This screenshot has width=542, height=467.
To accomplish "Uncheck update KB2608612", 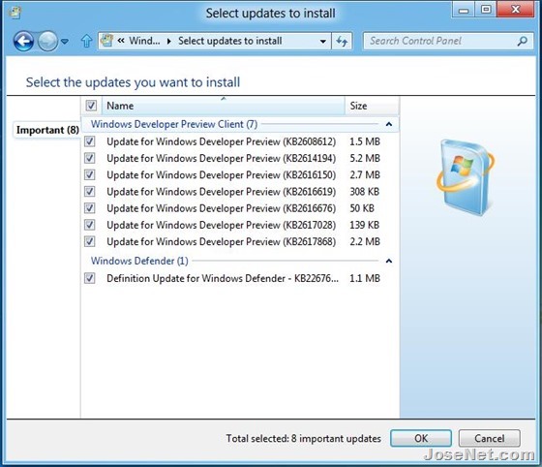I will point(89,141).
